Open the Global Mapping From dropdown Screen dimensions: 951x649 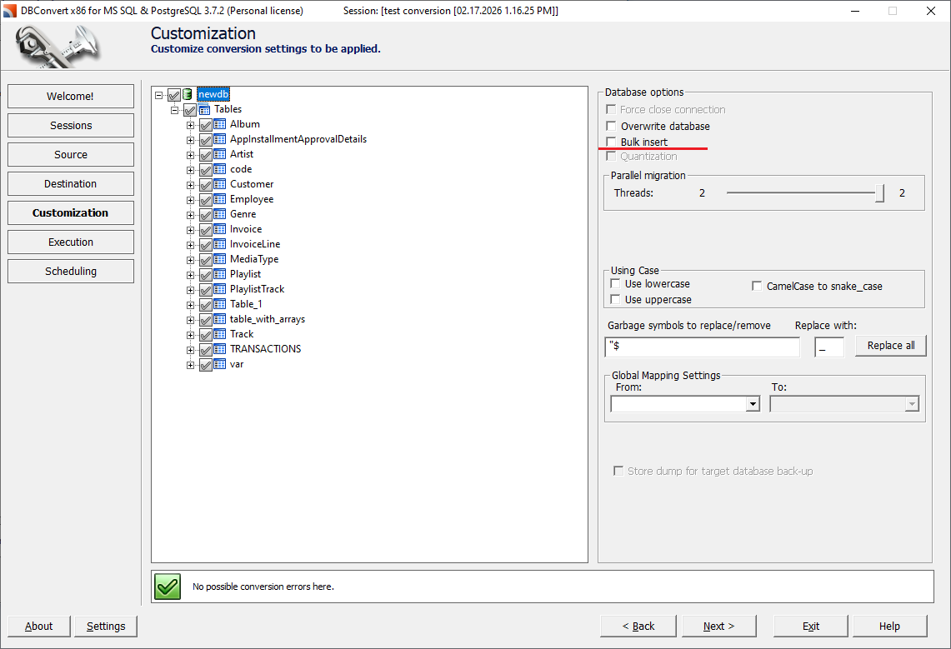pos(753,404)
